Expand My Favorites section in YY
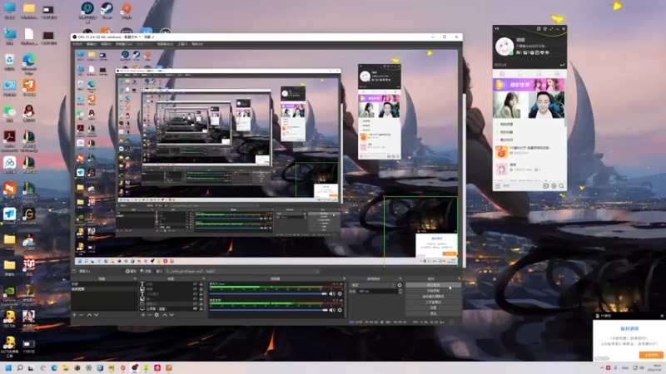666x374 pixels. (x=505, y=132)
